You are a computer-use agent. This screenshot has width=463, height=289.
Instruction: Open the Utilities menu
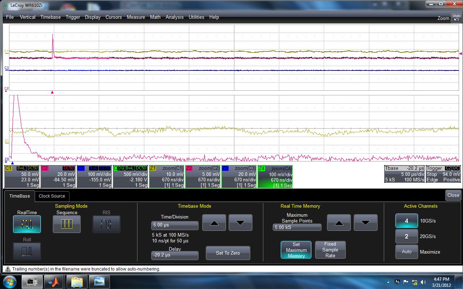(x=196, y=17)
